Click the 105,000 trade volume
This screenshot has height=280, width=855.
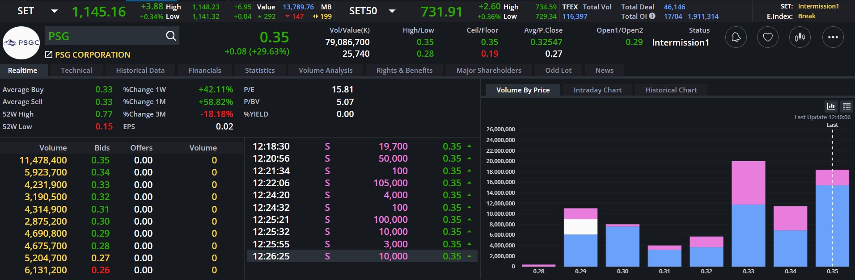click(x=390, y=183)
